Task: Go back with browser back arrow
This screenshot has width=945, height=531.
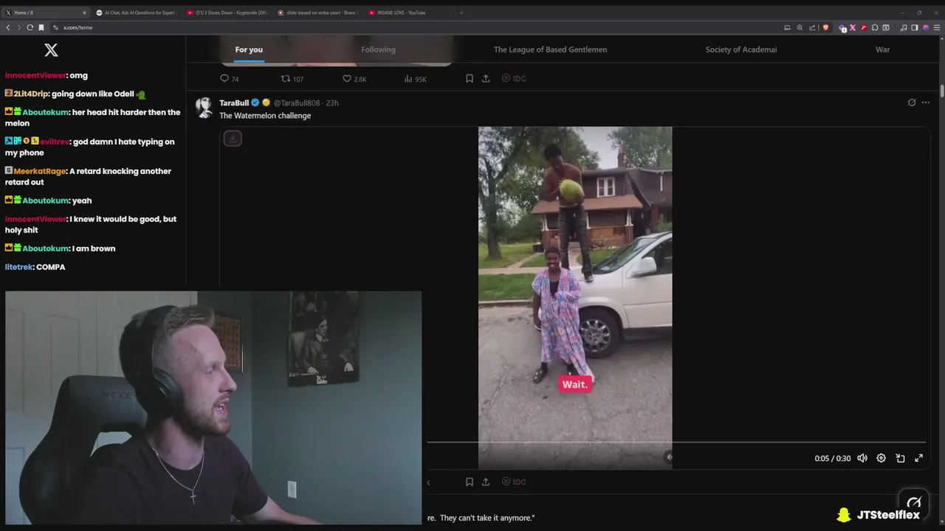Action: click(x=8, y=27)
